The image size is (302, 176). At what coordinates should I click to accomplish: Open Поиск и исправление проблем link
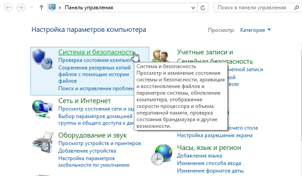pyautogui.click(x=96, y=88)
